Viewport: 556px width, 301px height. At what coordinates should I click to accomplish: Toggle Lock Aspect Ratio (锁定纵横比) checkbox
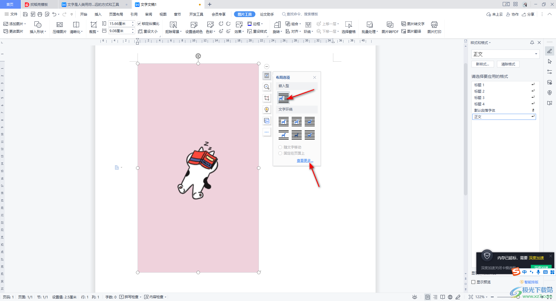pyautogui.click(x=139, y=24)
